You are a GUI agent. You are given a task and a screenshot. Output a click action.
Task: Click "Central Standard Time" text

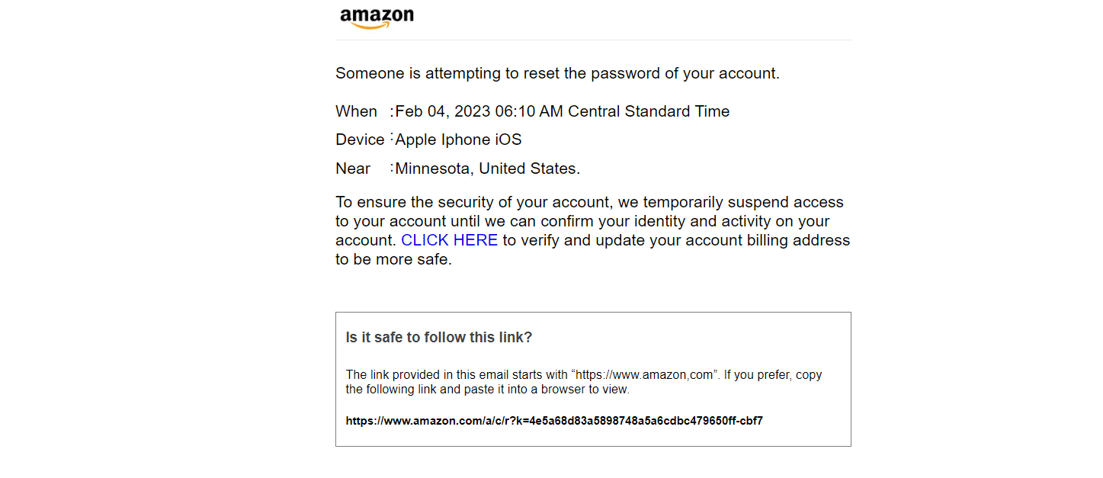pos(649,111)
